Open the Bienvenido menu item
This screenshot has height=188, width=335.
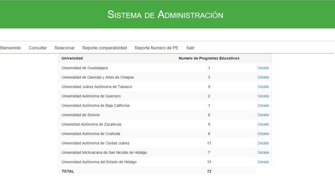[x=10, y=48]
